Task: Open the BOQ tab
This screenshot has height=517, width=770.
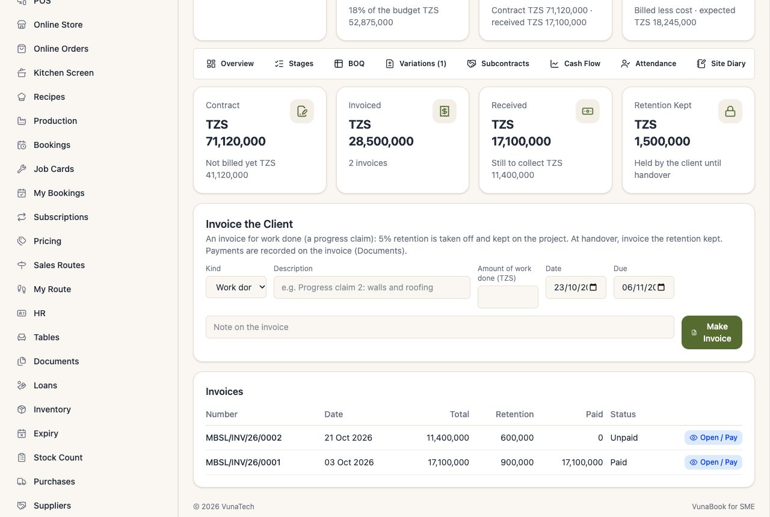Action: tap(350, 64)
